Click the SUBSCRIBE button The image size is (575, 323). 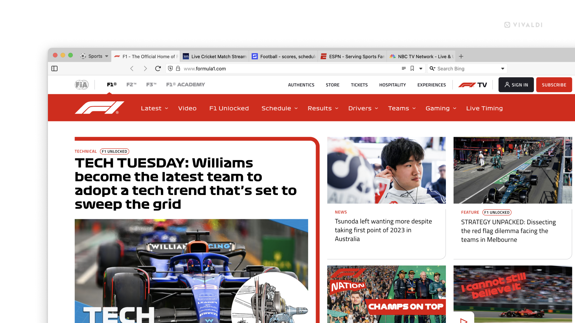(x=554, y=85)
